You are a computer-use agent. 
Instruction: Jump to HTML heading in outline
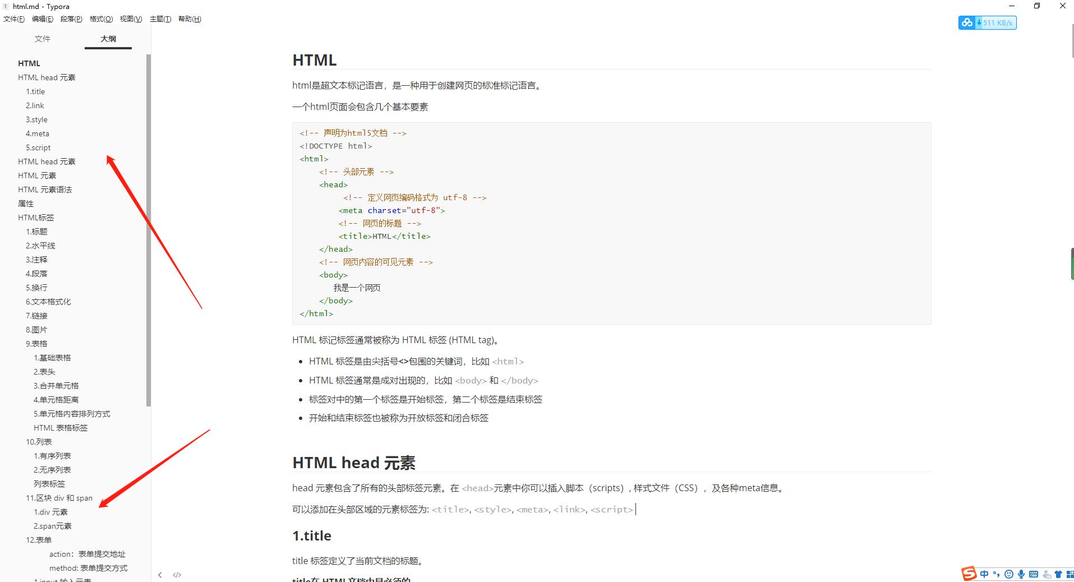click(29, 63)
